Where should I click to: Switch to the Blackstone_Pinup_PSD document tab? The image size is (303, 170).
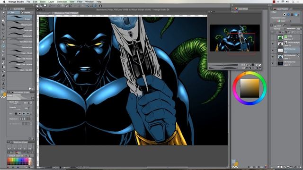(x=66, y=13)
